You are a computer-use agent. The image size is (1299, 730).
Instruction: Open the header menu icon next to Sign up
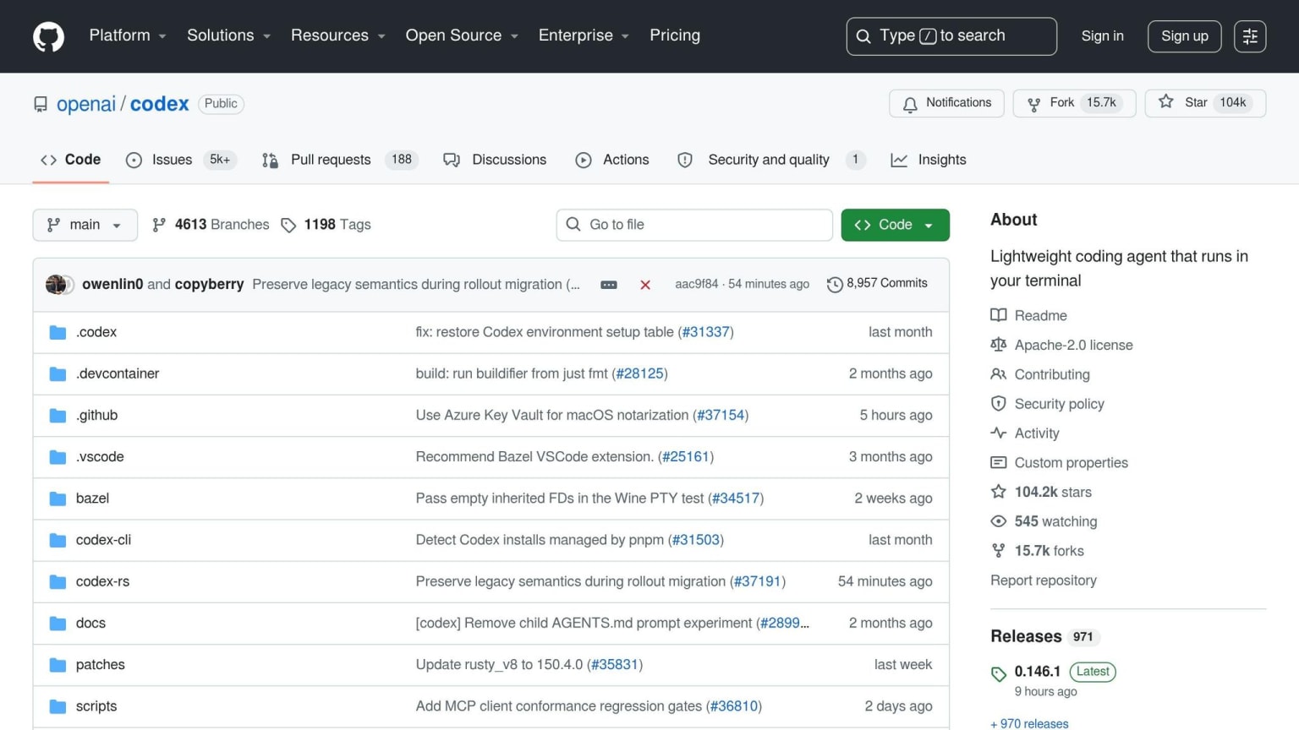point(1250,36)
